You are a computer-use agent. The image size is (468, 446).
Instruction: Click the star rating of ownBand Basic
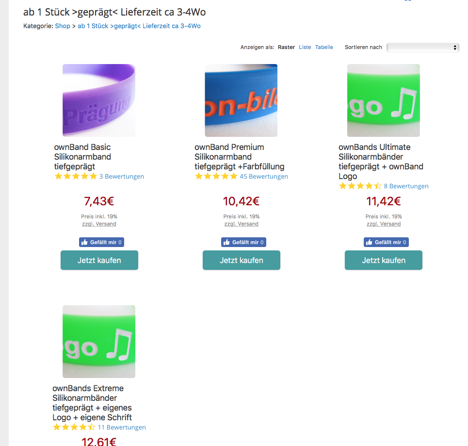click(76, 177)
